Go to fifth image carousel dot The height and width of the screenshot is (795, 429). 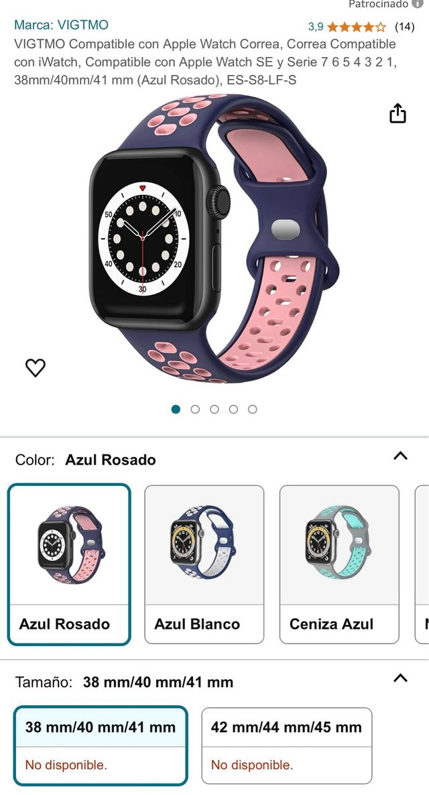point(252,409)
